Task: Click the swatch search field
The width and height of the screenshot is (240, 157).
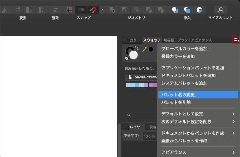Action: pyautogui.click(x=141, y=115)
